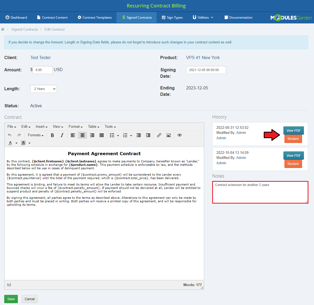Align contract text to the right
Screen dimensions: 314x305
pyautogui.click(x=92, y=135)
